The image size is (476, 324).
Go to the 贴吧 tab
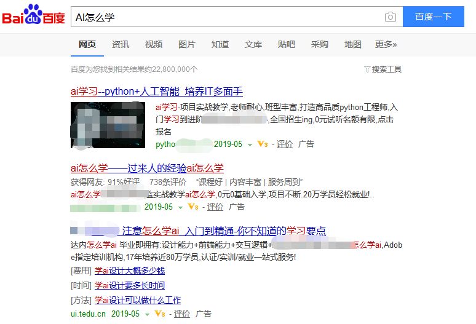[286, 44]
